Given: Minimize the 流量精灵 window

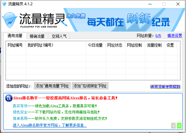Looking at the screenshot, I should pos(150,4).
